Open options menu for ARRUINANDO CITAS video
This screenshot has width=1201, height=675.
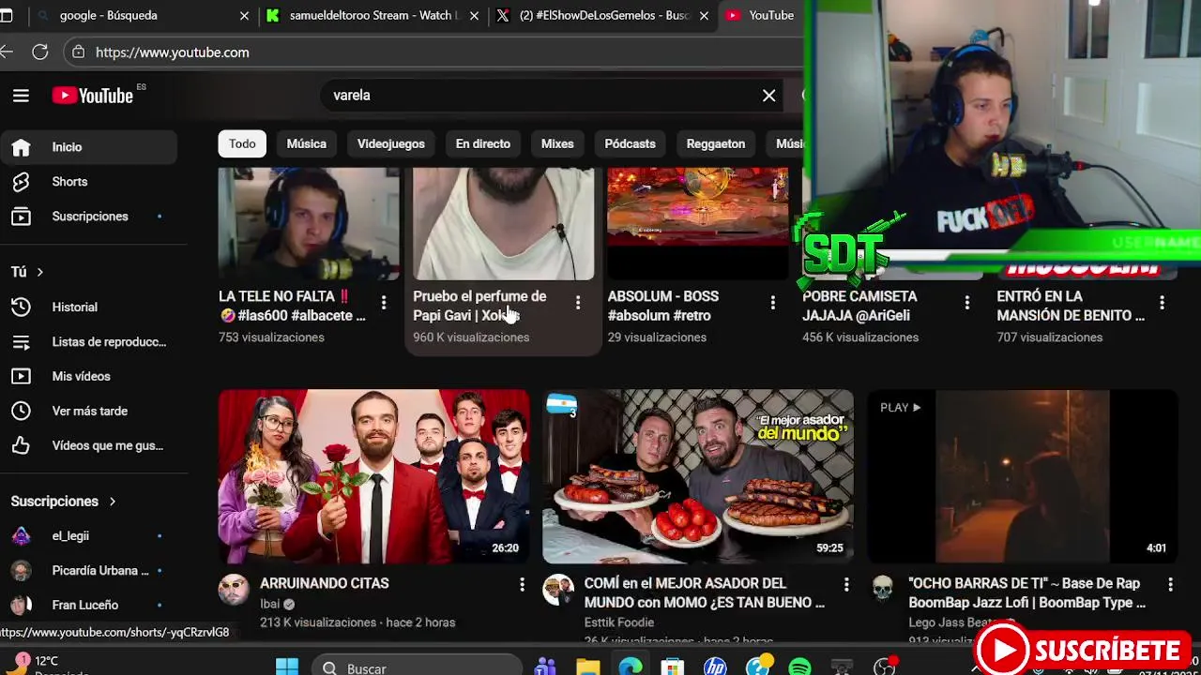[522, 584]
